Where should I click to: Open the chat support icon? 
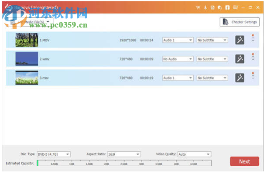tap(220, 7)
